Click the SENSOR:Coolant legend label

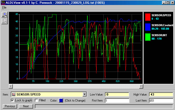tap(162, 25)
